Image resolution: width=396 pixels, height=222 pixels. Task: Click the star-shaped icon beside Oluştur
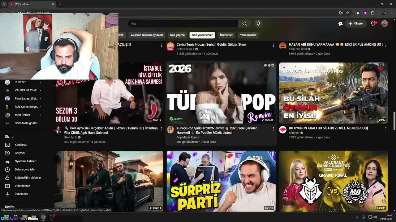[341, 24]
